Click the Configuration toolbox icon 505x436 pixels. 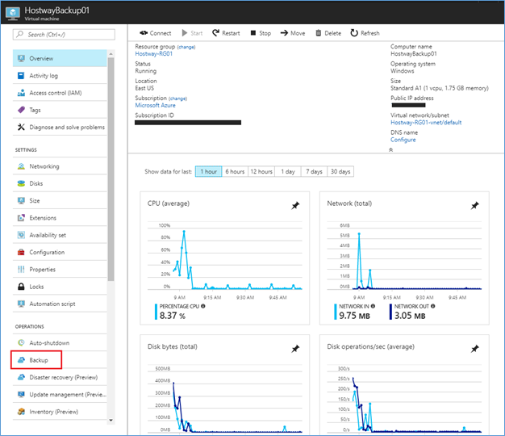[x=21, y=252]
